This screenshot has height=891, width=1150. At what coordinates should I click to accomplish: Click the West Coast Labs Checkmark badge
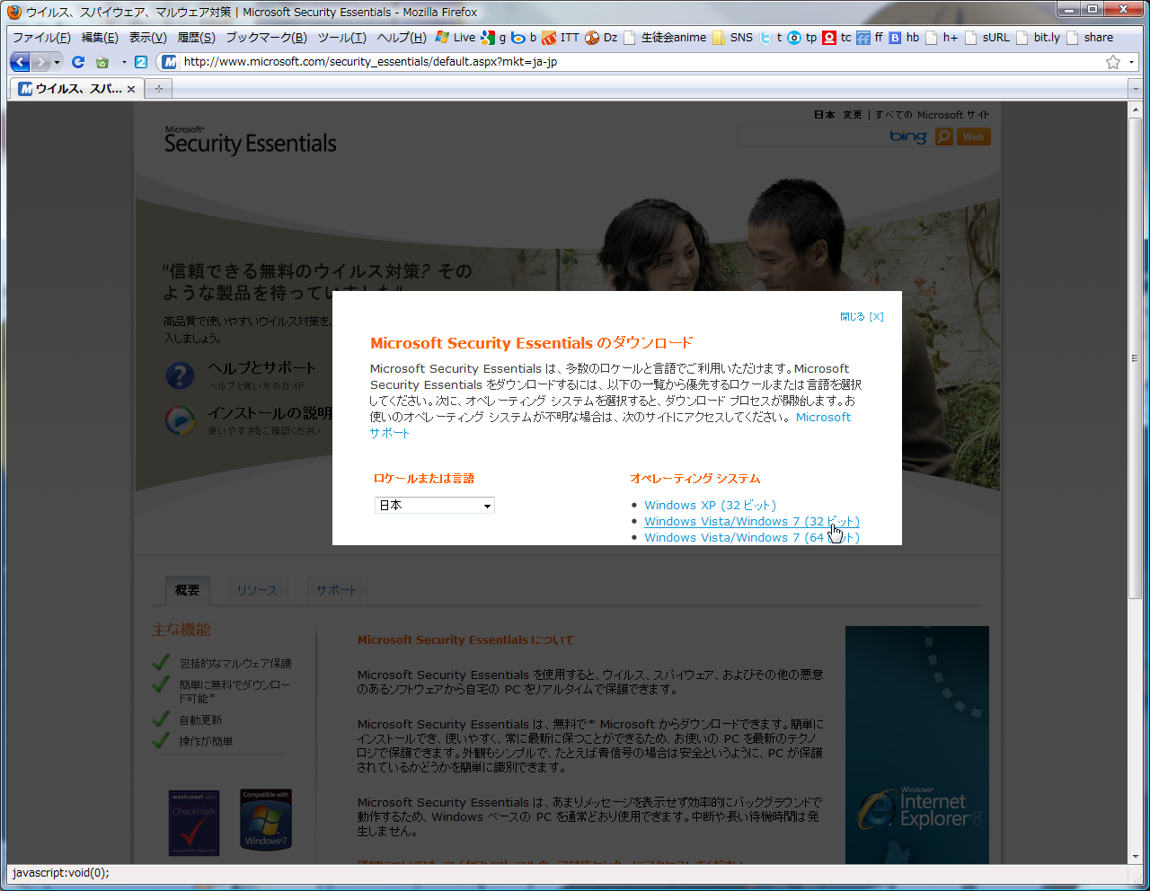(x=194, y=823)
